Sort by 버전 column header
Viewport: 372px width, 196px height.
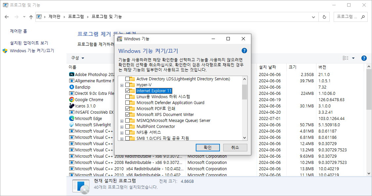(340, 67)
